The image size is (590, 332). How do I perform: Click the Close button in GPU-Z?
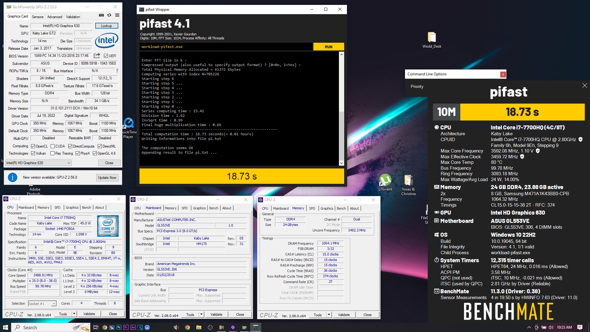[x=109, y=163]
